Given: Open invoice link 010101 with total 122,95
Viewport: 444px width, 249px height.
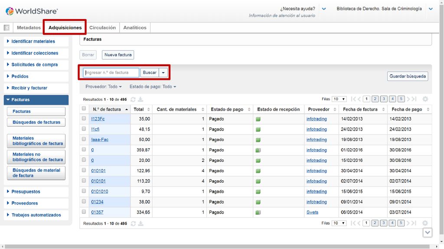Looking at the screenshot, I should [x=98, y=171].
